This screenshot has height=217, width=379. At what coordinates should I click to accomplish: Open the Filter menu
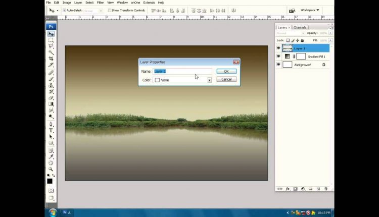[x=101, y=3]
